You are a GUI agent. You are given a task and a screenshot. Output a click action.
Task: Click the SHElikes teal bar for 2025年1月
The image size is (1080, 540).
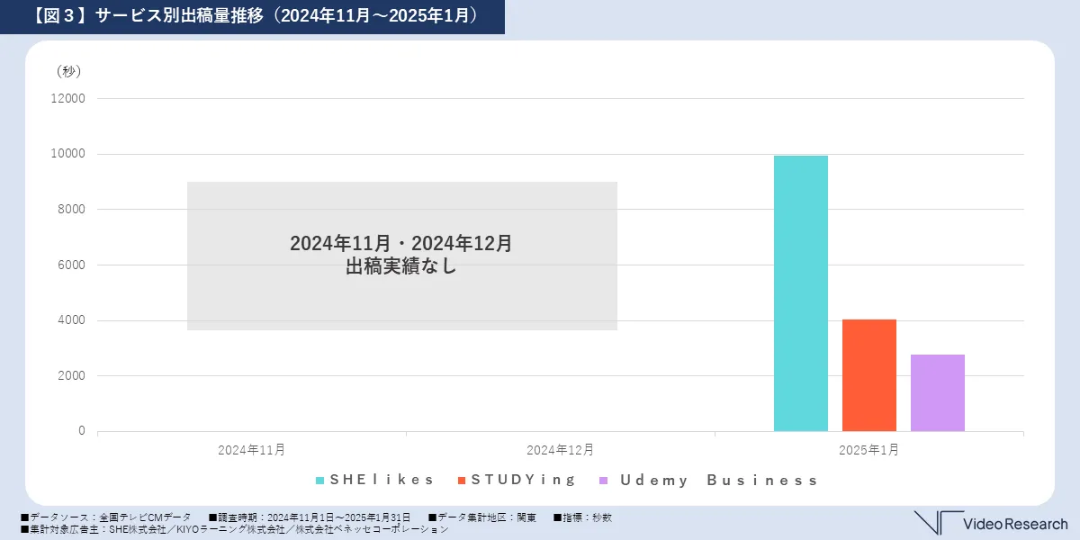click(801, 293)
